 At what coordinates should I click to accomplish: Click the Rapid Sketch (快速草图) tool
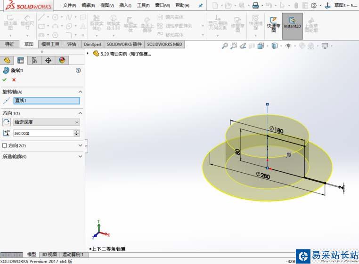(x=273, y=24)
